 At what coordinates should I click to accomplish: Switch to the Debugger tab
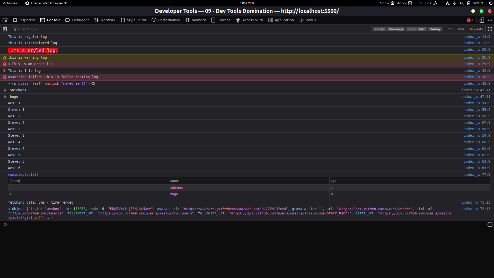[77, 20]
